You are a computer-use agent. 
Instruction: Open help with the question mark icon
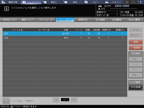click(140, 2)
